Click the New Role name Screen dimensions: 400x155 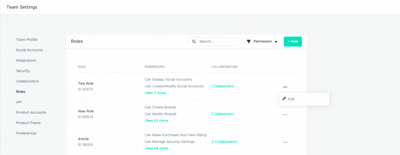pos(85,111)
